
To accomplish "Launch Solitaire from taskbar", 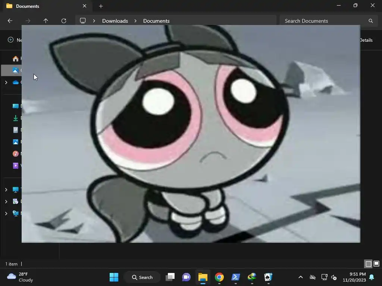I will (x=268, y=277).
